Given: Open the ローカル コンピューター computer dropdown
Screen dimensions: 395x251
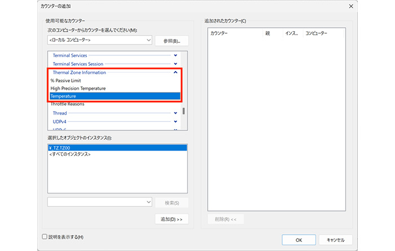Looking at the screenshot, I should point(100,41).
